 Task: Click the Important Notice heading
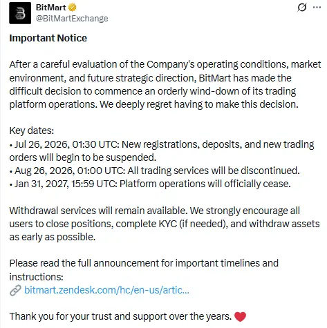coord(48,38)
